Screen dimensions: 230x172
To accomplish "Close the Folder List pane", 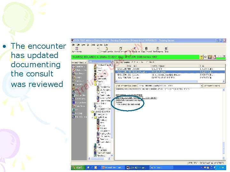I will coord(112,61).
